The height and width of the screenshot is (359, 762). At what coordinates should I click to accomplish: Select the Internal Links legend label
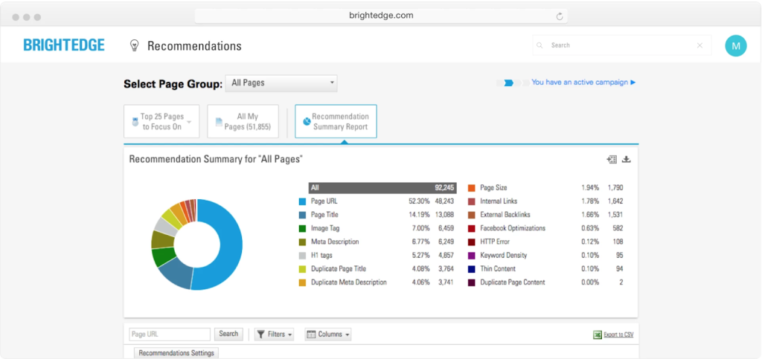click(499, 201)
